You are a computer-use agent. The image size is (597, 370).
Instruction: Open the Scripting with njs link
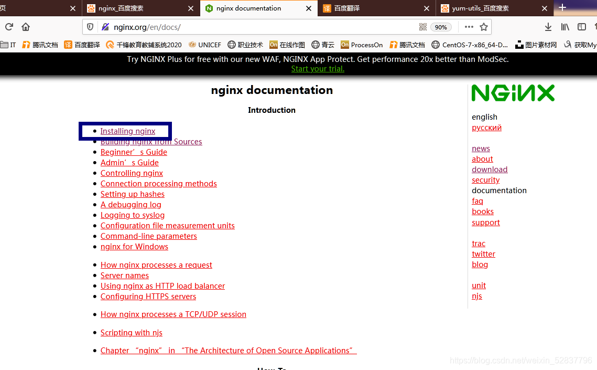132,333
